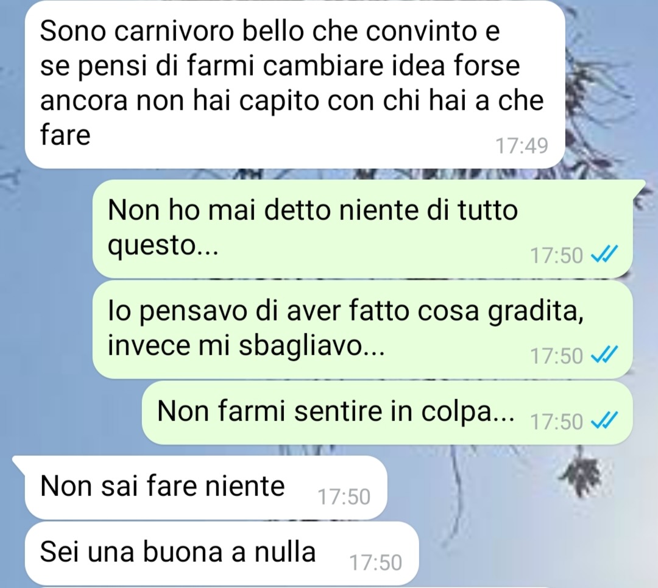658x588 pixels.
Task: Click the read receipt checkmarks on 'questo...' message
Action: point(604,253)
